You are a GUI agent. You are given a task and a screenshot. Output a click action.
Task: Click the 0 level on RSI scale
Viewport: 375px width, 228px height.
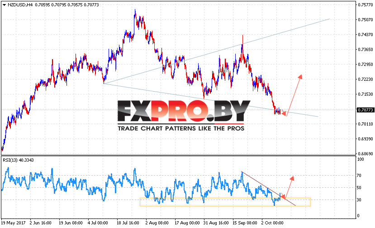coord(358,216)
